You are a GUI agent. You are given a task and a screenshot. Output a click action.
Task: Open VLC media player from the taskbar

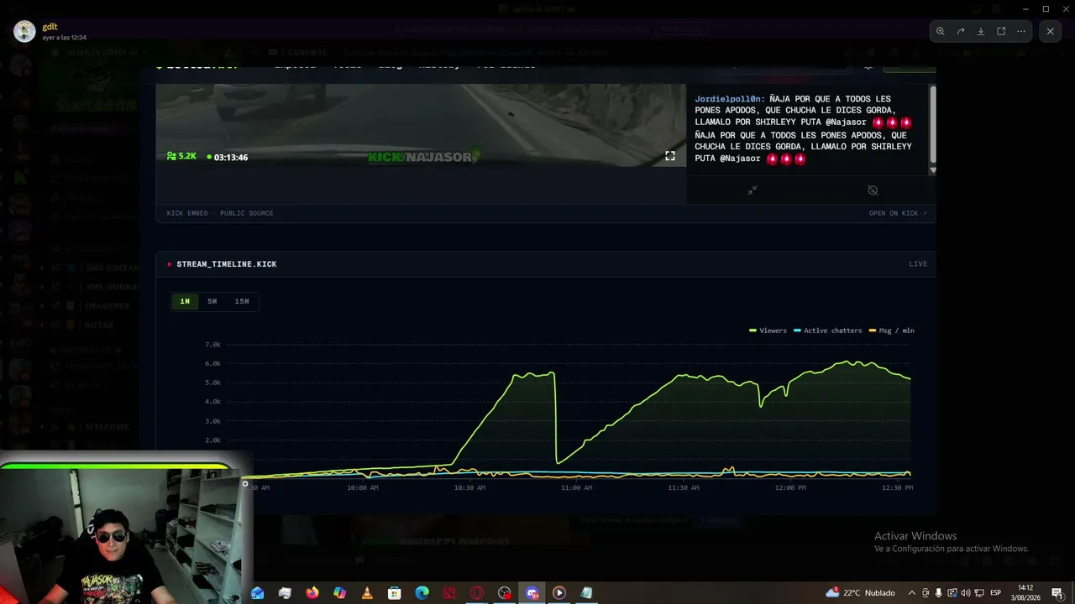pyautogui.click(x=367, y=593)
